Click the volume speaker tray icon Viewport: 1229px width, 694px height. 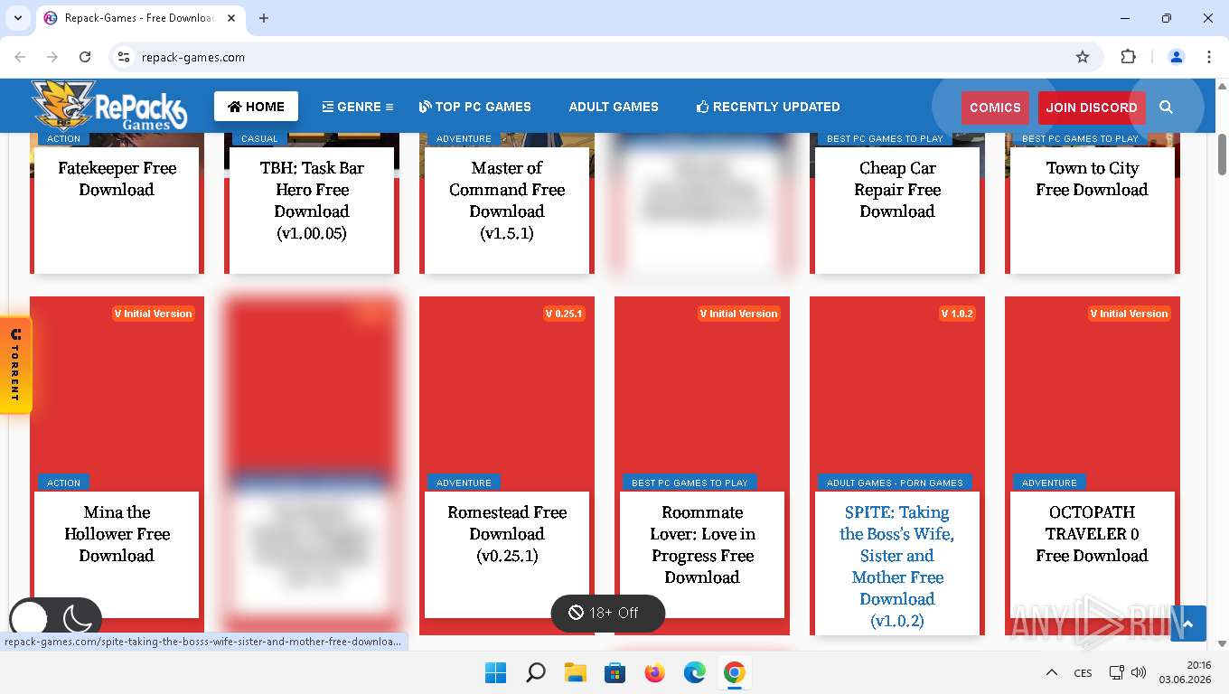(1139, 672)
